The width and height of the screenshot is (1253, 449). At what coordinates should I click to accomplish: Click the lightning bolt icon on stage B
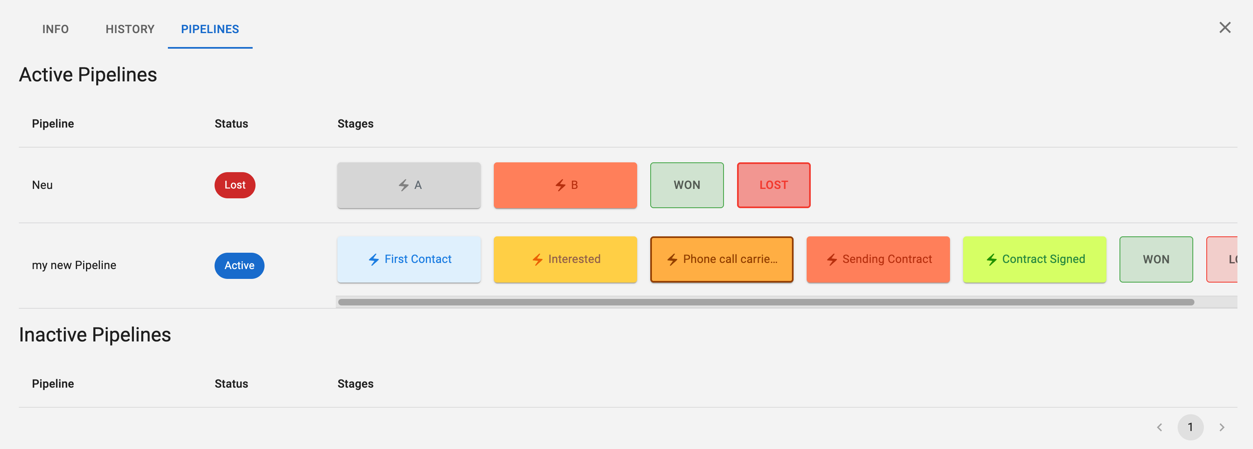coord(560,185)
